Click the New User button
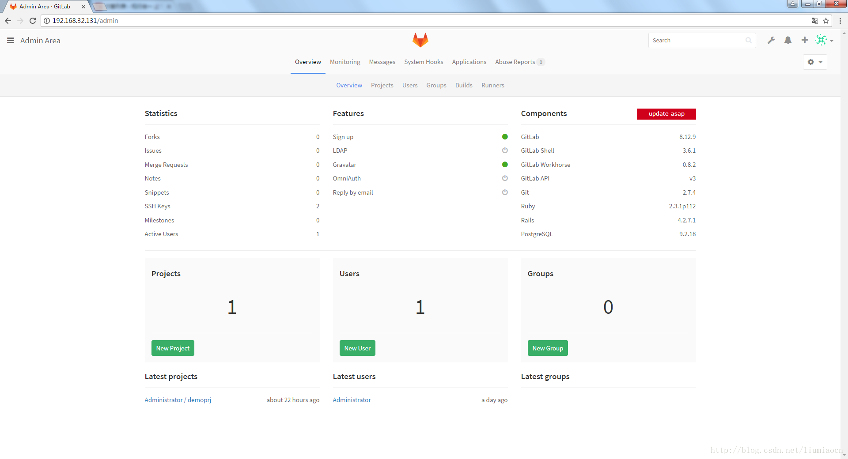Screen dimensions: 848x459 coord(357,348)
